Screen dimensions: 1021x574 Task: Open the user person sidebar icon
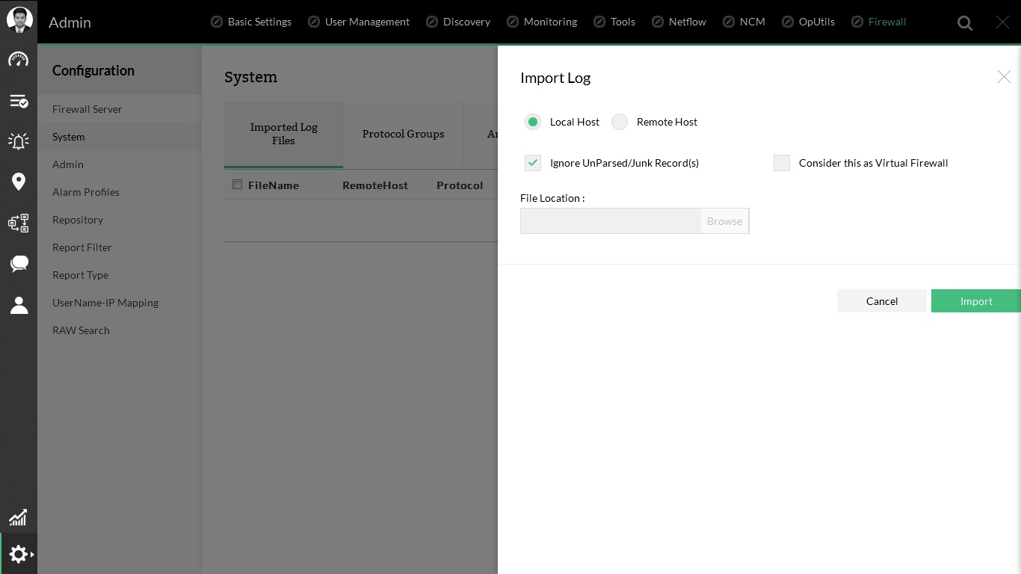(19, 305)
